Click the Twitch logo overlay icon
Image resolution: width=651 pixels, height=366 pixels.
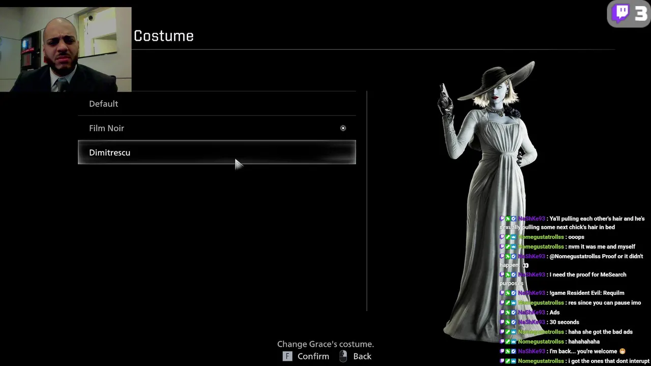621,13
